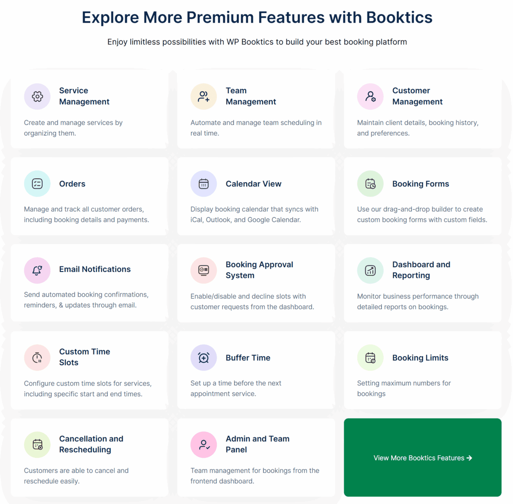This screenshot has height=504, width=513.
Task: Click the Booking Limits calendar icon
Action: pyautogui.click(x=370, y=357)
